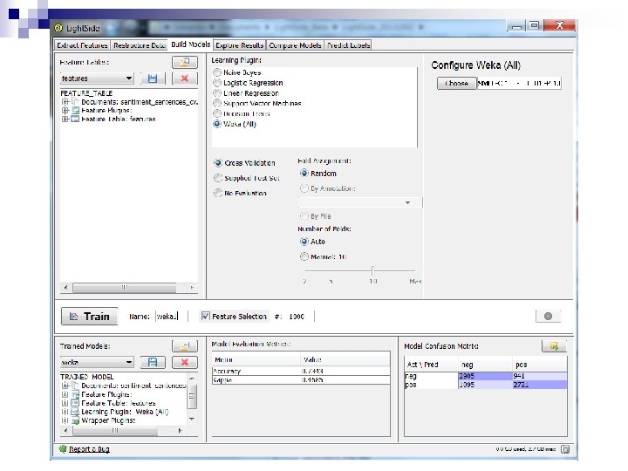Image resolution: width=628 pixels, height=471 pixels.
Task: Save the feature table with disk icon
Action: (x=153, y=78)
